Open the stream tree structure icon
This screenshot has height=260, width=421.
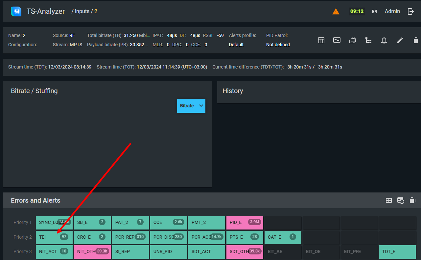(368, 40)
